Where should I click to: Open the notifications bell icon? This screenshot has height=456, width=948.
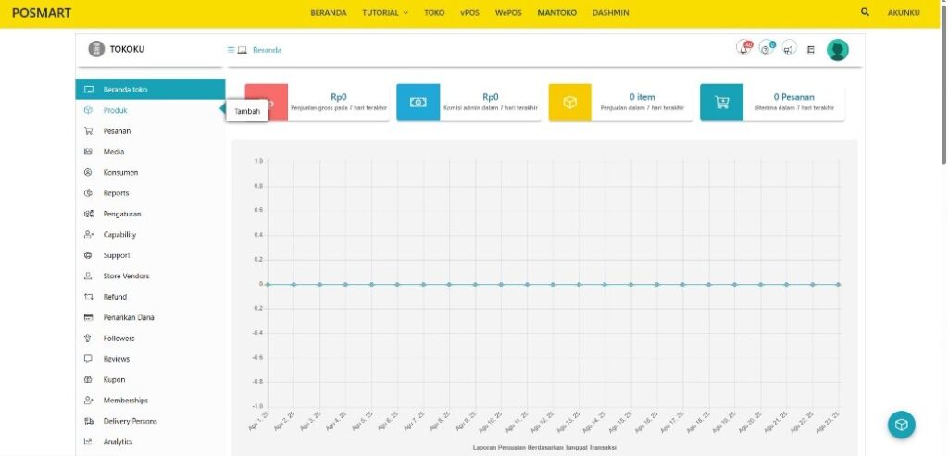743,49
